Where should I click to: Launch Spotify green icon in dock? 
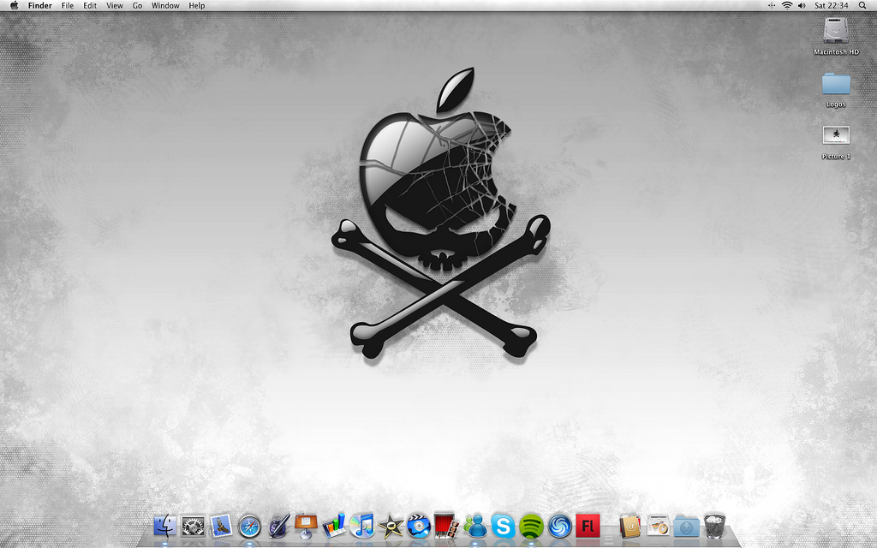coord(531,527)
